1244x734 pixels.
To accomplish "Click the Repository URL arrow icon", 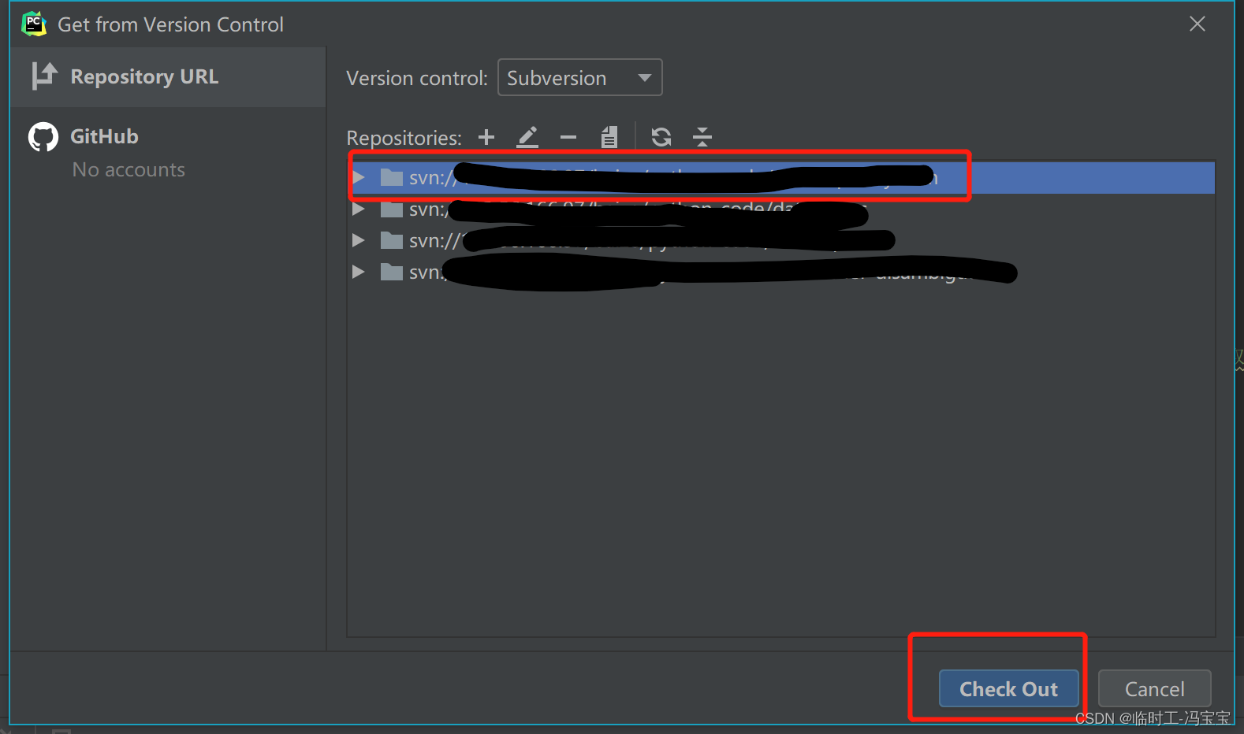I will click(x=44, y=76).
